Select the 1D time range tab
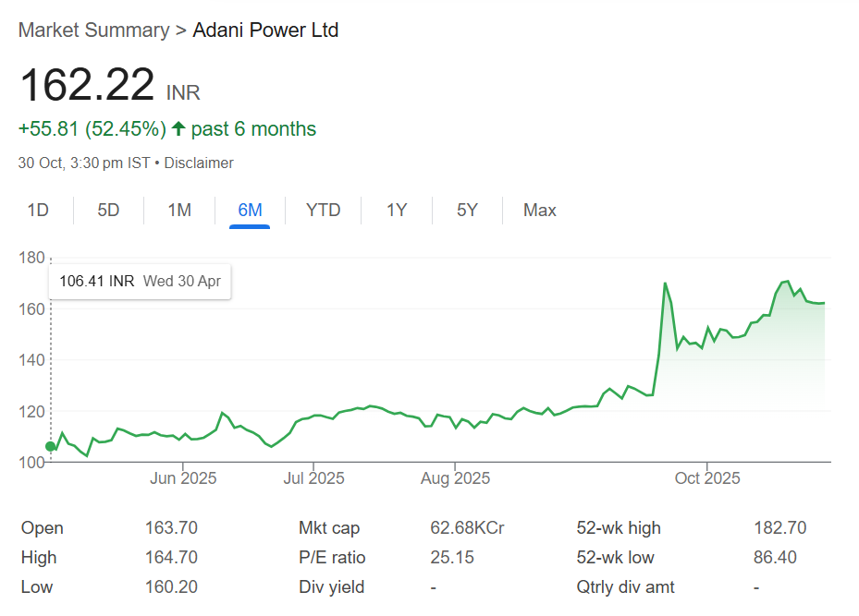This screenshot has width=859, height=616. (38, 211)
